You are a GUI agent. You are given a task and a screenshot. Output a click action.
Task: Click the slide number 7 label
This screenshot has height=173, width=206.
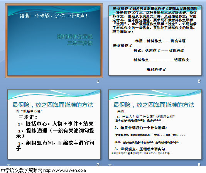coord(98,165)
